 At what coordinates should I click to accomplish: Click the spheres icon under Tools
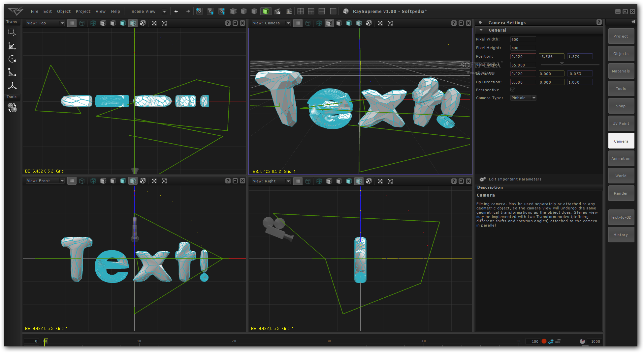click(12, 108)
